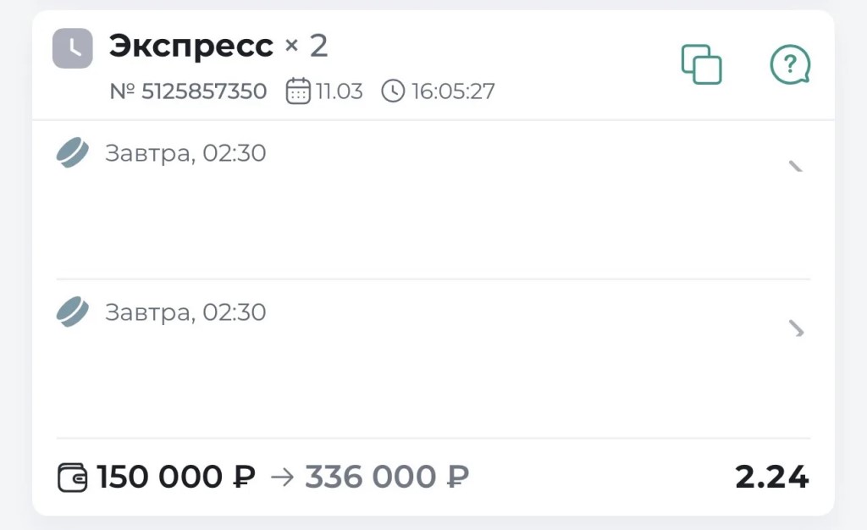Click the second event's hockey puck icon
Viewport: 867px width, 530px height.
tap(73, 312)
